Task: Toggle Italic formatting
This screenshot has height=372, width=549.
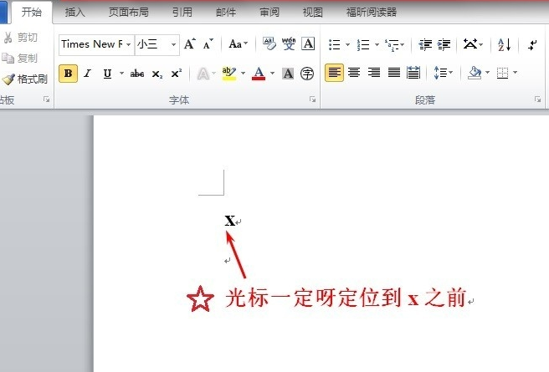Action: tap(88, 74)
